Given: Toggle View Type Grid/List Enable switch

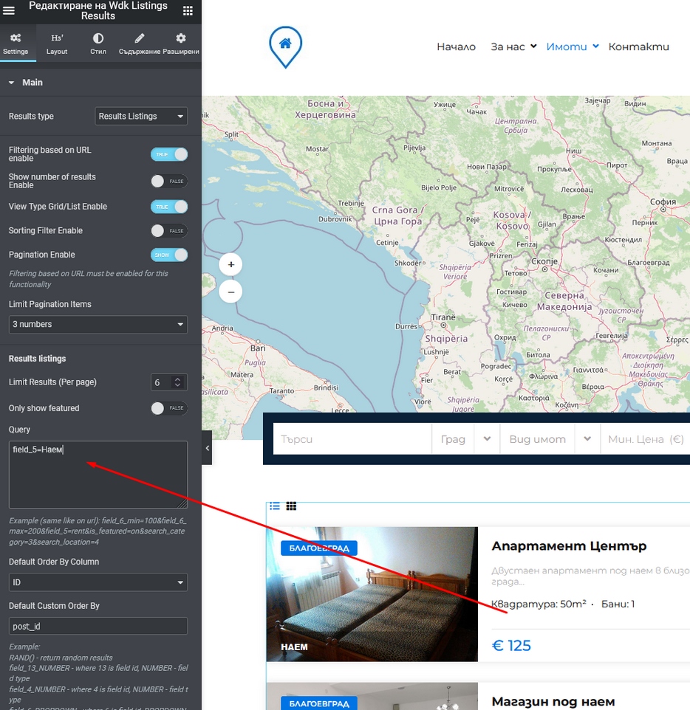Looking at the screenshot, I should point(169,207).
